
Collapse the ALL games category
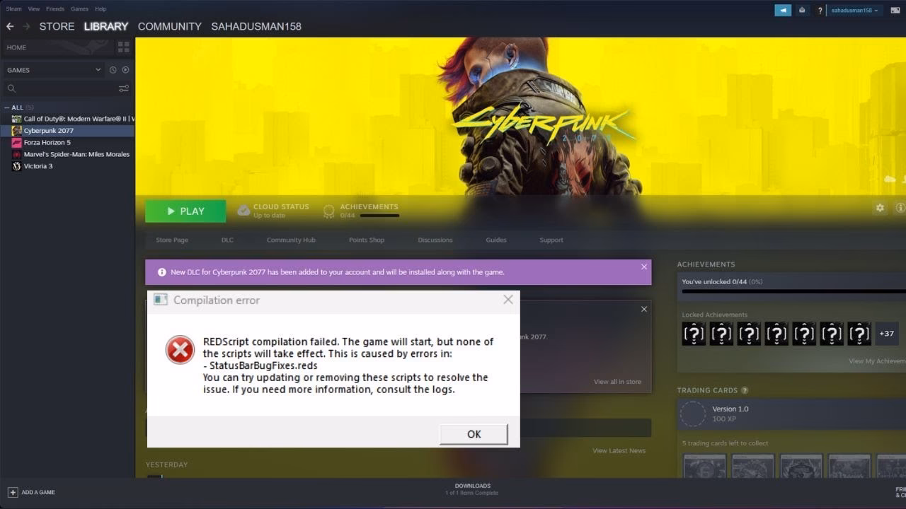(7, 107)
